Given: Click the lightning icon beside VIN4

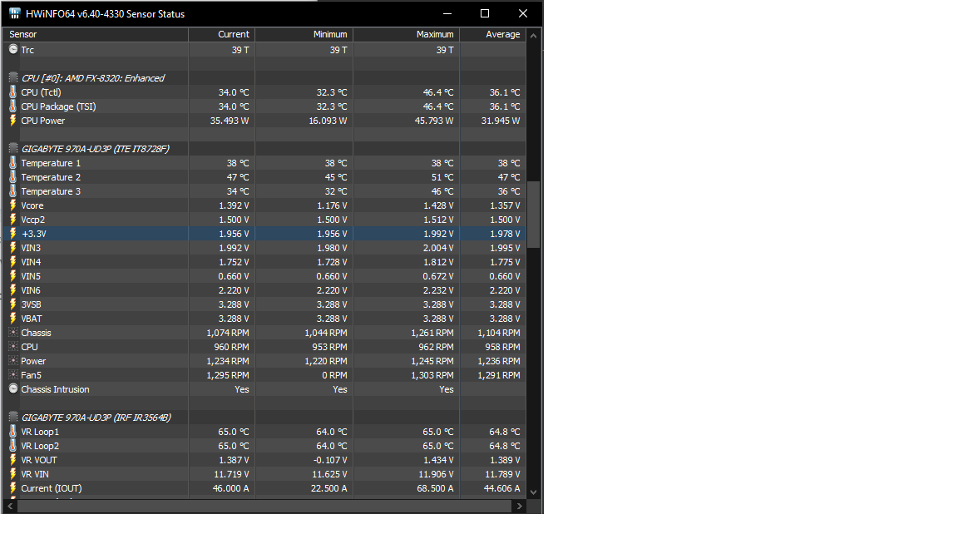Looking at the screenshot, I should point(13,261).
